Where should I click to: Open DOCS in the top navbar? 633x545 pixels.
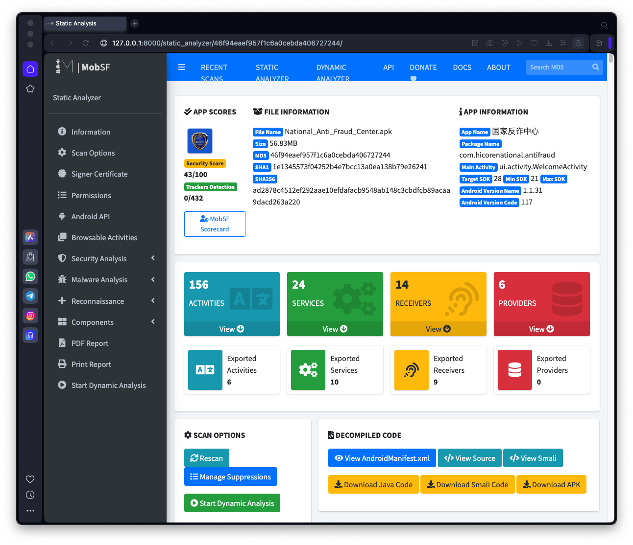462,67
